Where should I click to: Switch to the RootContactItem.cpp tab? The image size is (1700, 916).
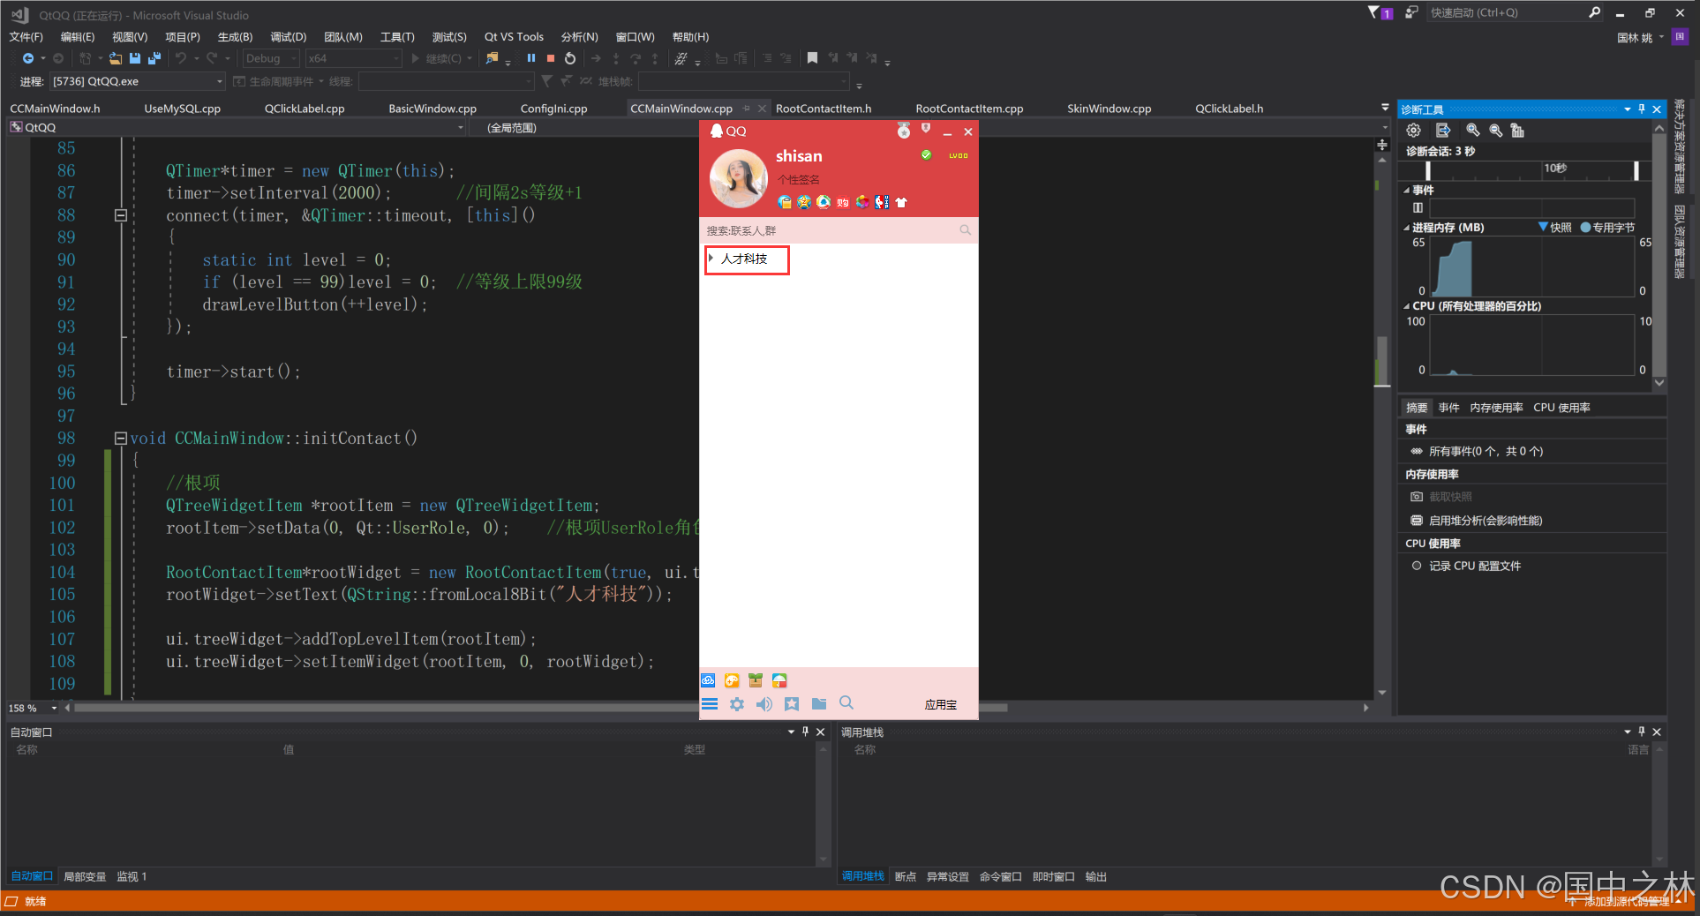tap(969, 109)
